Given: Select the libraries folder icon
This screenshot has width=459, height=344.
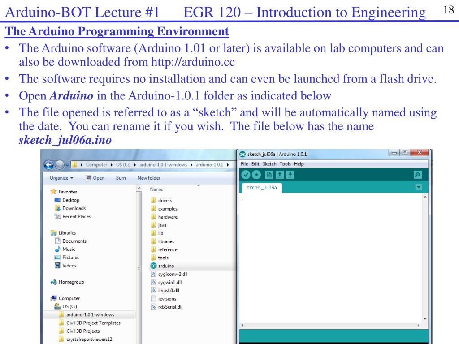Looking at the screenshot, I should (153, 241).
